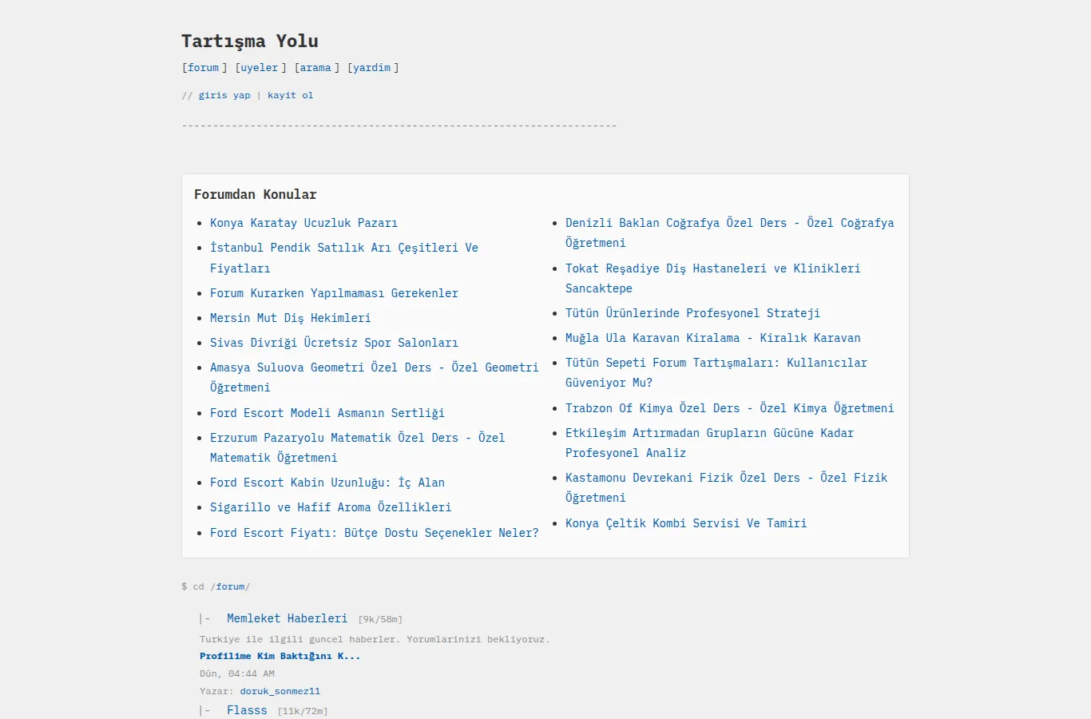Click the /forum/ breadcrumb path link

[231, 586]
